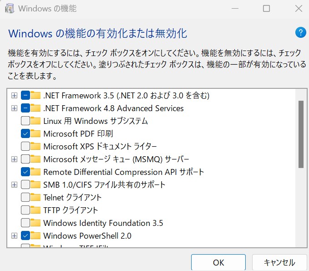309x271 pixels.
Task: Click the feature list vertical scrollbar
Action: click(300, 134)
